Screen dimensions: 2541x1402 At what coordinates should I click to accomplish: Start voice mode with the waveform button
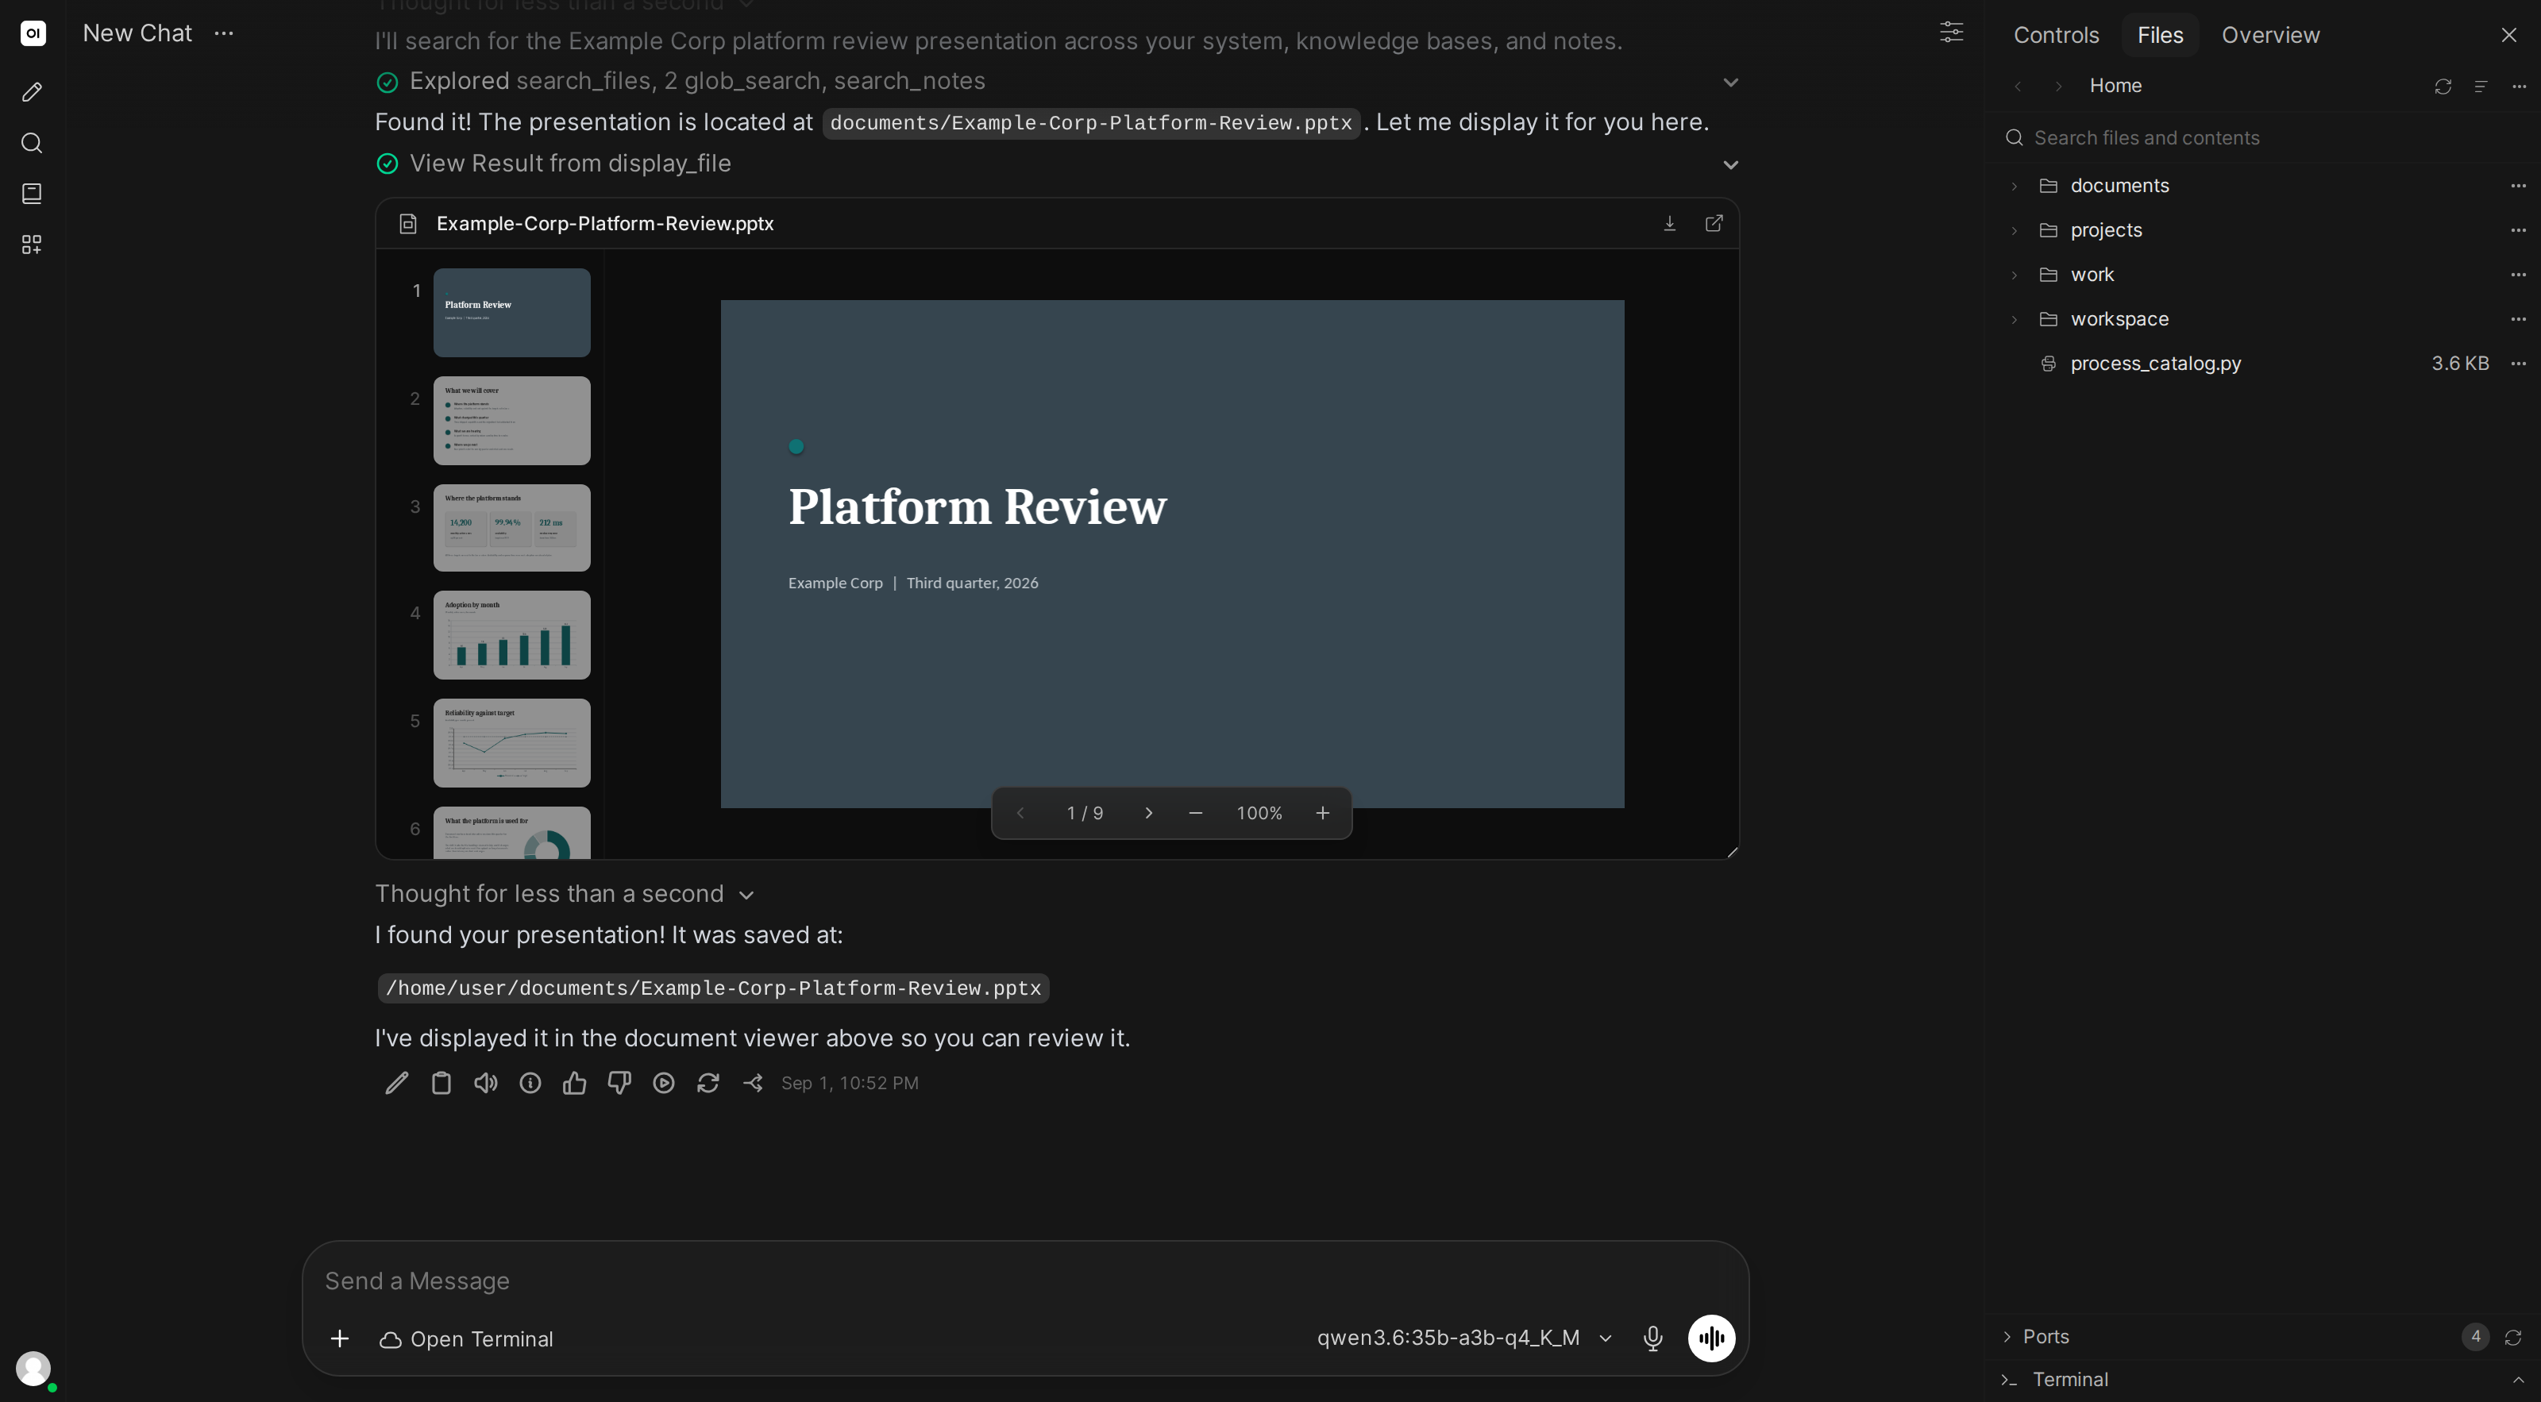click(1711, 1338)
